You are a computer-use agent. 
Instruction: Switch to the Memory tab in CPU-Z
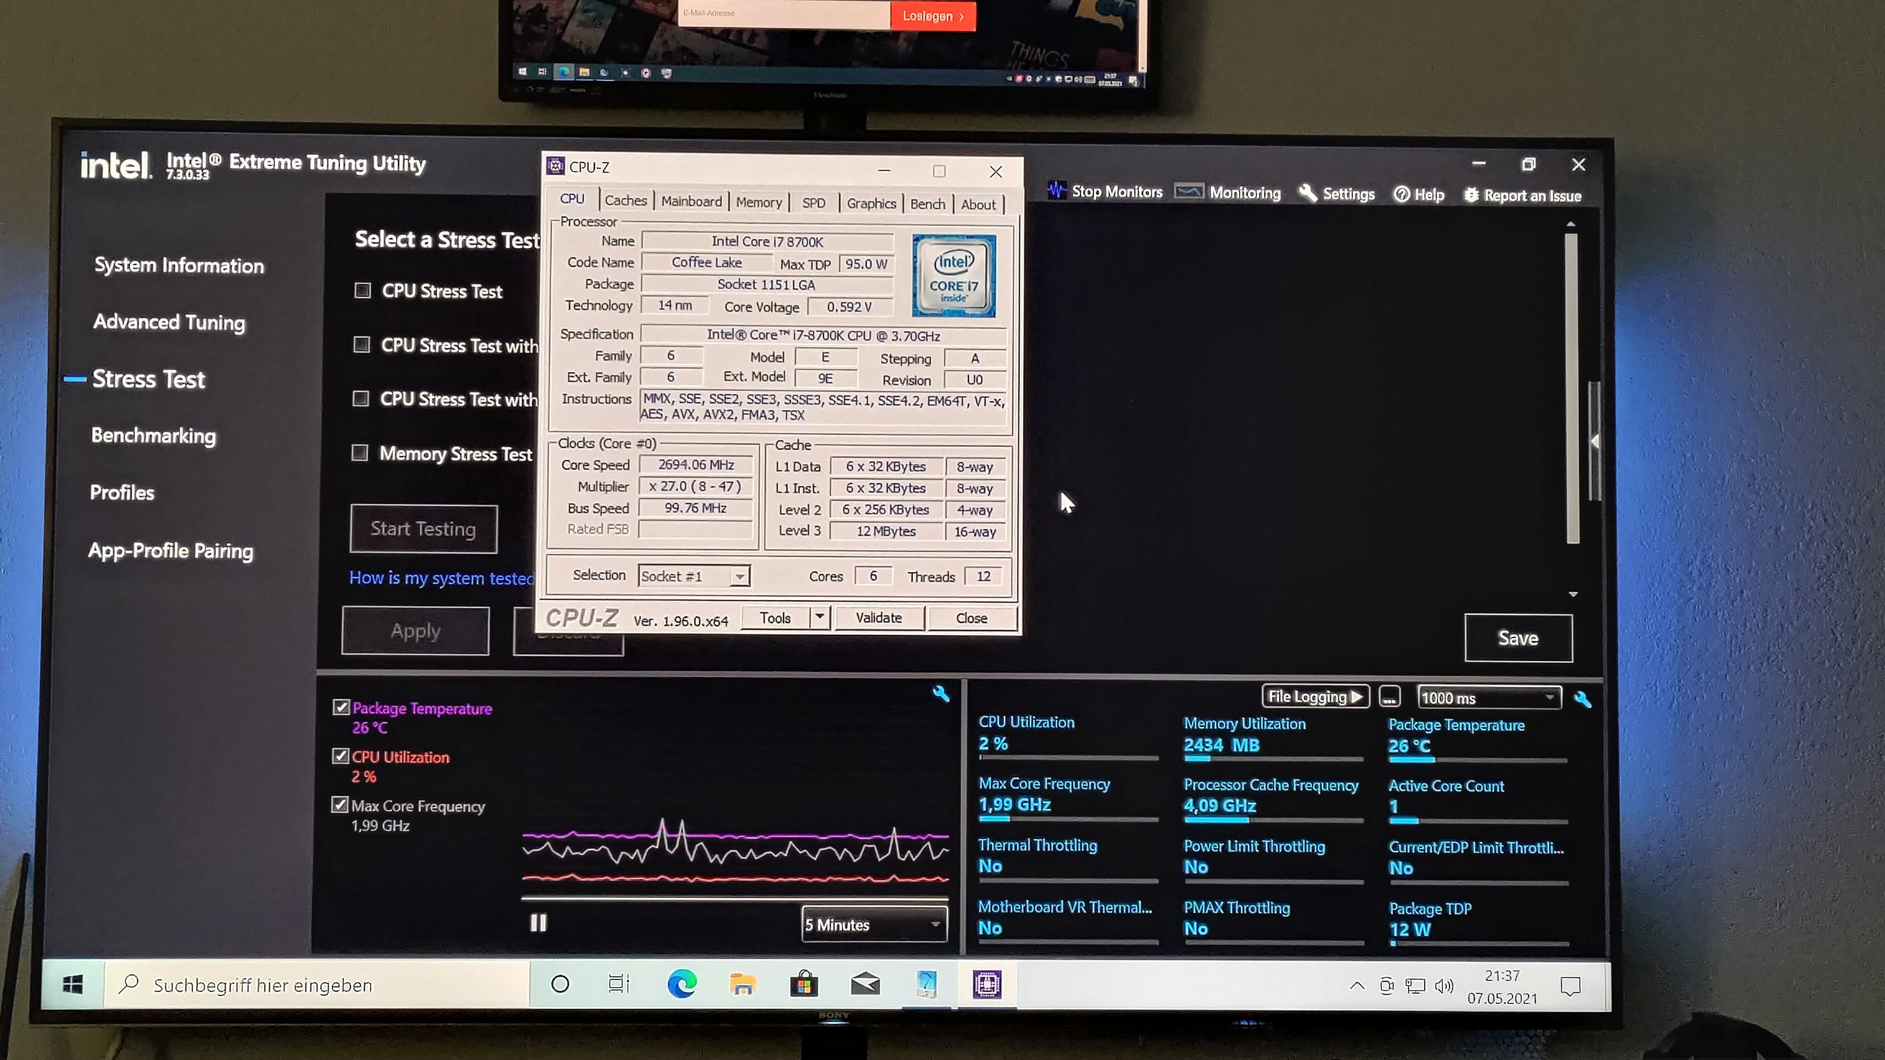(759, 203)
